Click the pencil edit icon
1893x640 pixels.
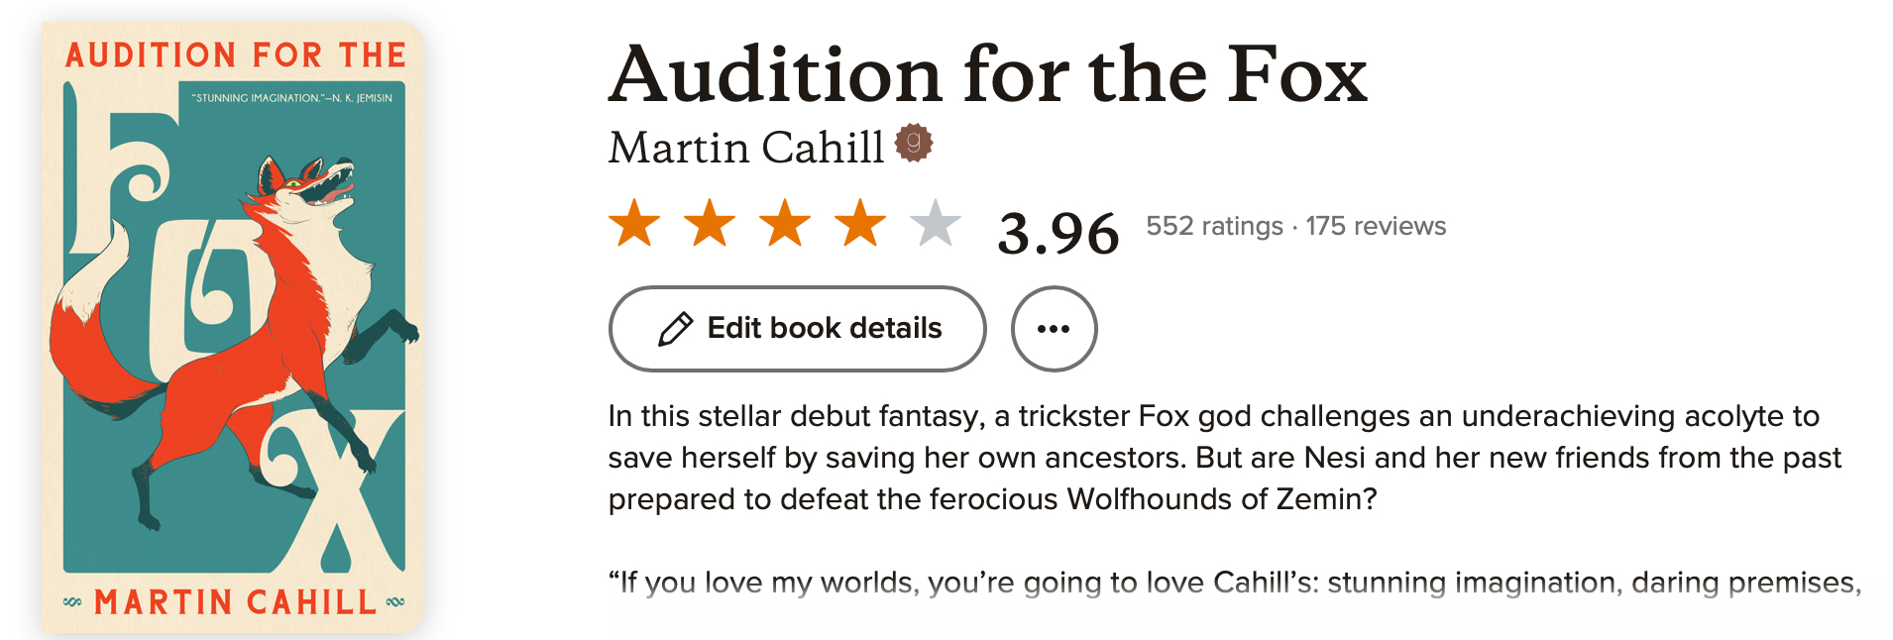(676, 329)
